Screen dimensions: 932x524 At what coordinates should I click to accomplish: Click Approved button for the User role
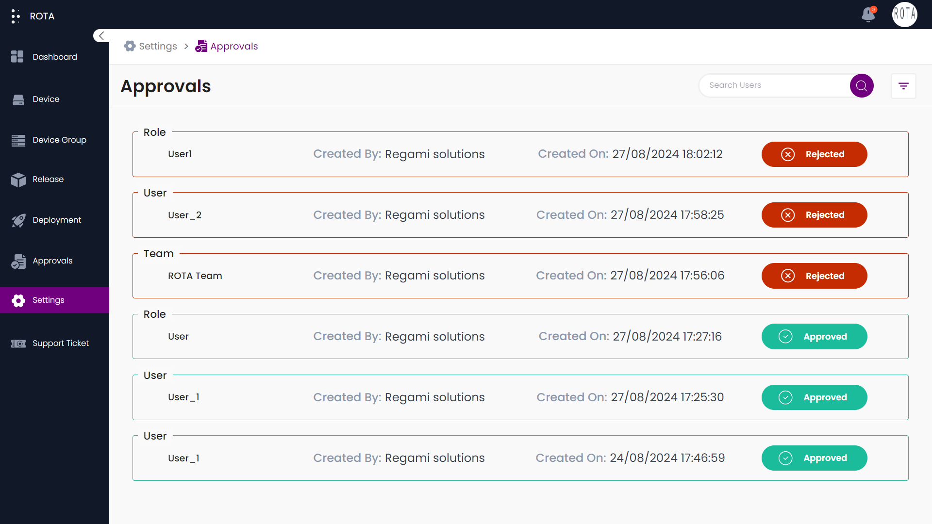pos(814,336)
